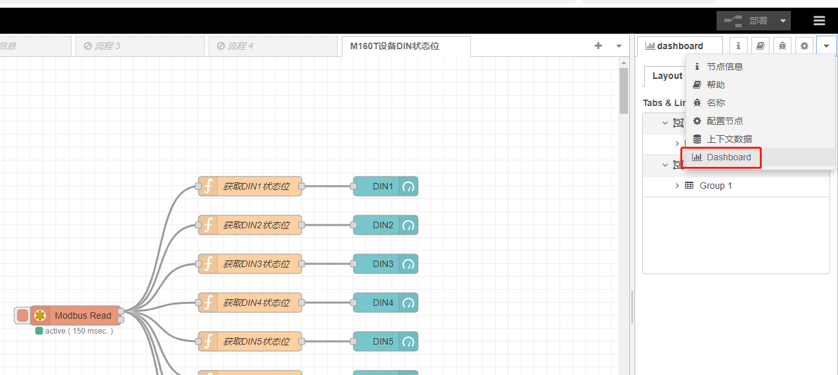The image size is (838, 375).
Task: Choose 配置节点 from the sidebar menu
Action: point(760,121)
